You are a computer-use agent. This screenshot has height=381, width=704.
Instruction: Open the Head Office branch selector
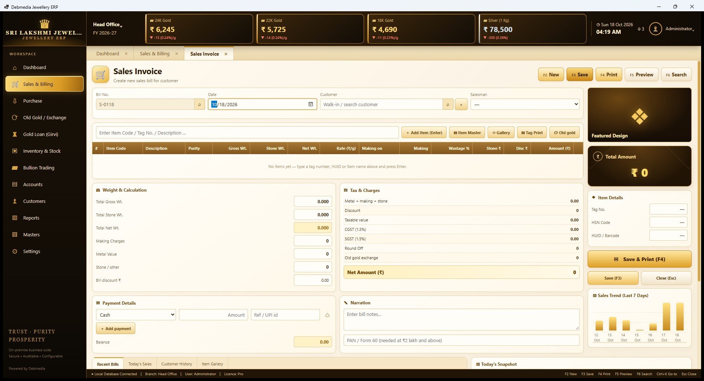108,25
